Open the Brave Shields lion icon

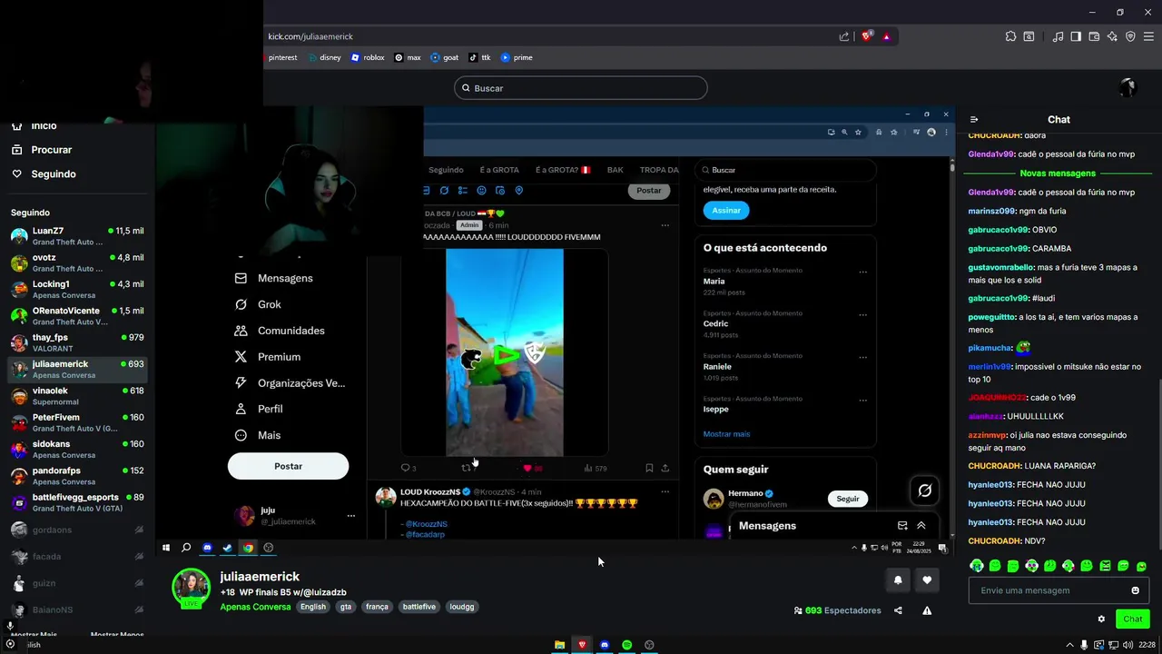(867, 36)
